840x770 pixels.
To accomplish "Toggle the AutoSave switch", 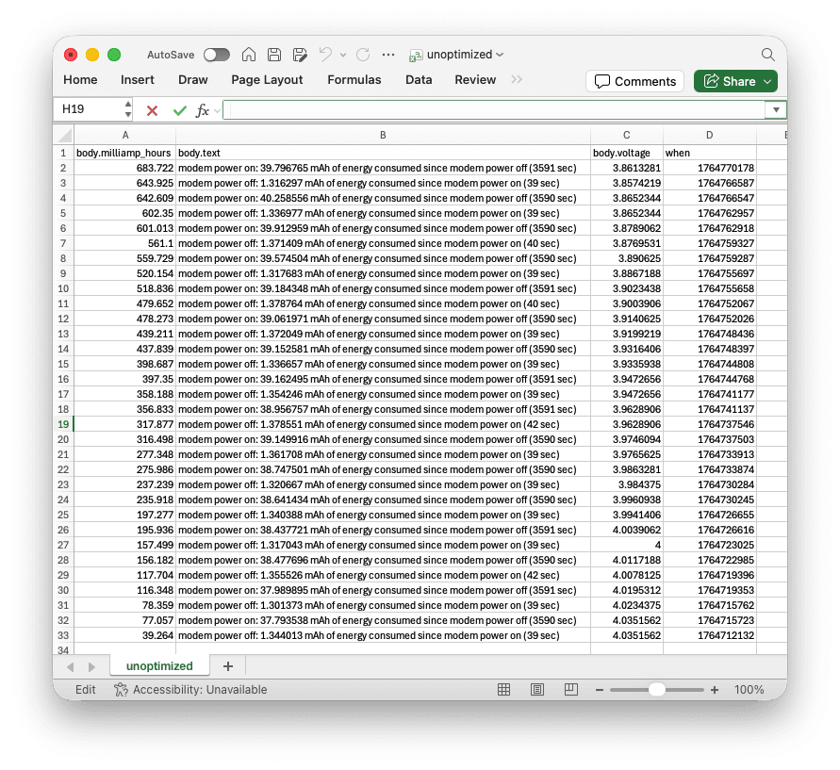I will 217,55.
